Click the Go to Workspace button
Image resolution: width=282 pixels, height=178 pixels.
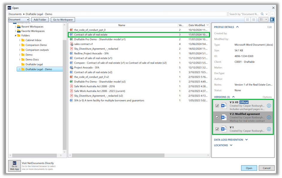tap(63, 19)
